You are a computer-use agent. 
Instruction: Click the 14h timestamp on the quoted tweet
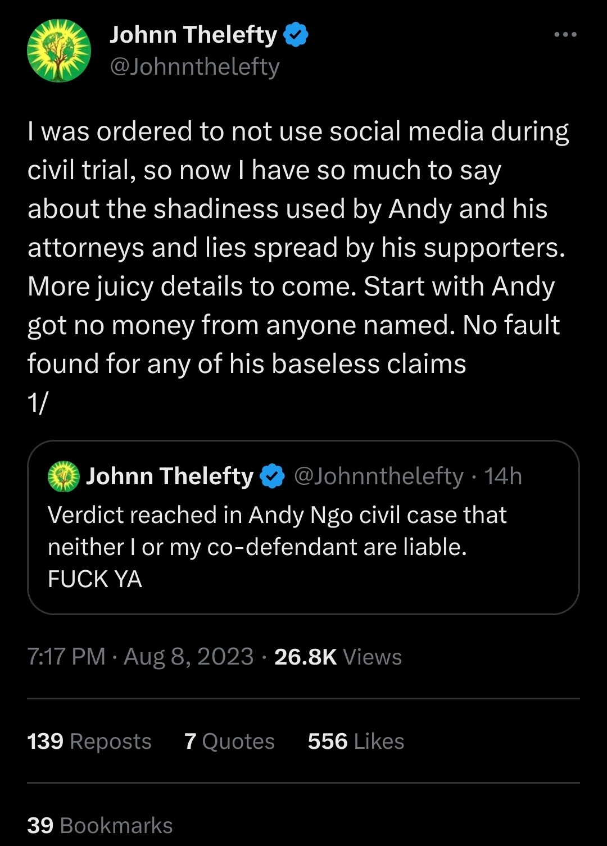pos(503,476)
